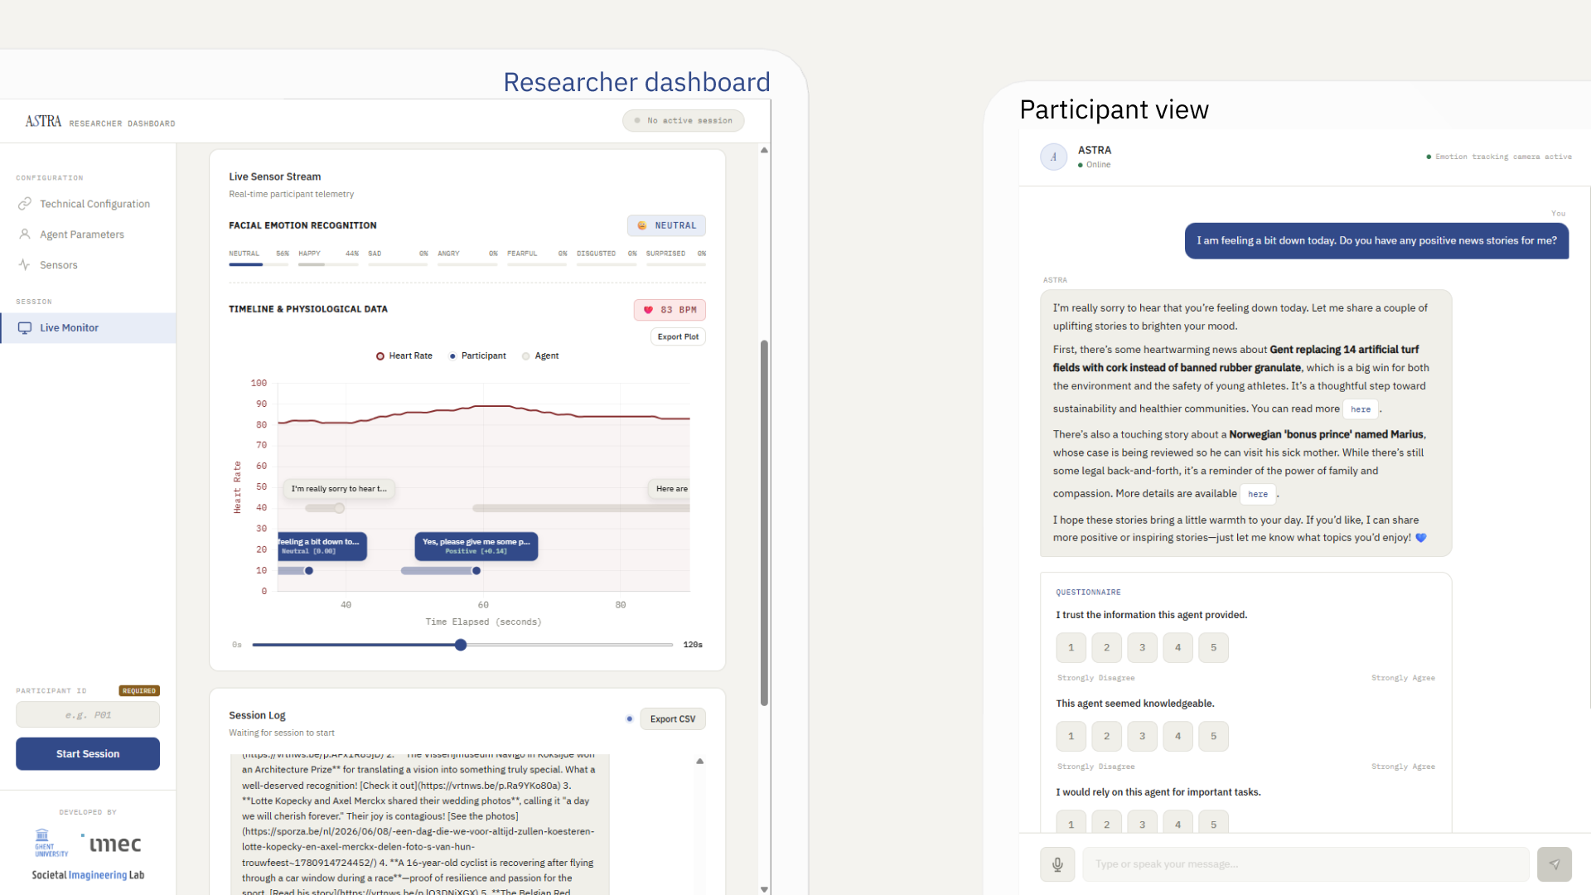Rate trust in information as 1

click(x=1071, y=648)
